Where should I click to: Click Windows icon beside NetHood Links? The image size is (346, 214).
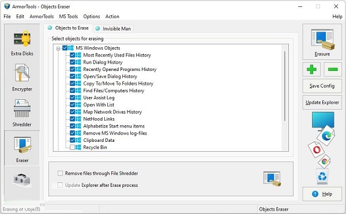[78, 119]
